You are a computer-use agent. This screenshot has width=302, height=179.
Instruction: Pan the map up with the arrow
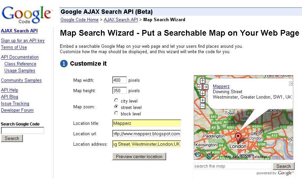point(202,81)
